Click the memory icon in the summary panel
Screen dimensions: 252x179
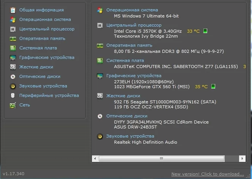click(x=100, y=46)
